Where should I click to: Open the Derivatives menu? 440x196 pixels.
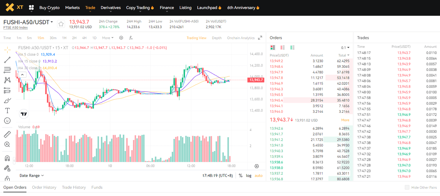pos(111,8)
